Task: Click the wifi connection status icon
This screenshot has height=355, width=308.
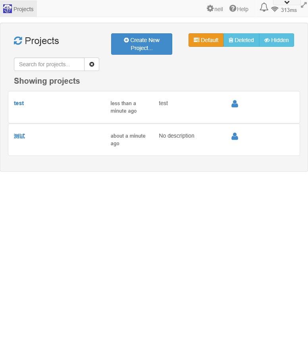Action: point(275,9)
